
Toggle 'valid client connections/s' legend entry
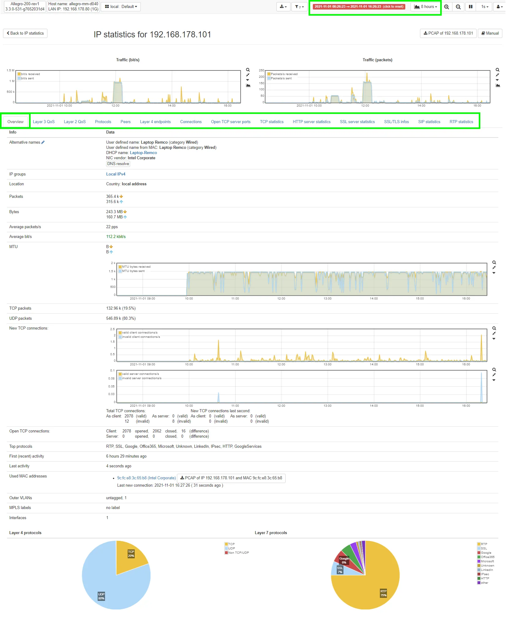[x=140, y=333]
